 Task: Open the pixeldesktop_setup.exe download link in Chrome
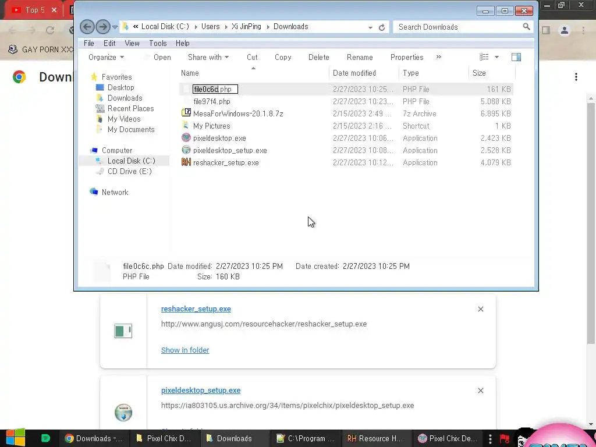(x=201, y=391)
